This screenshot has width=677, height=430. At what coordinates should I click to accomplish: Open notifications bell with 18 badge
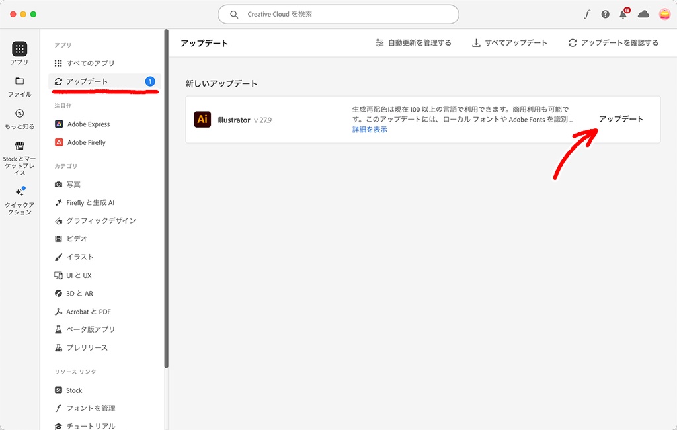(x=624, y=14)
